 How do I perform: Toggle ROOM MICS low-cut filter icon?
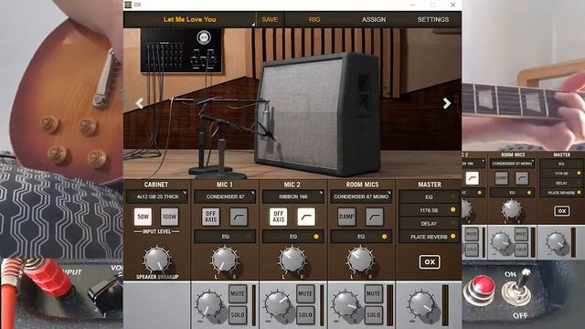click(x=374, y=217)
